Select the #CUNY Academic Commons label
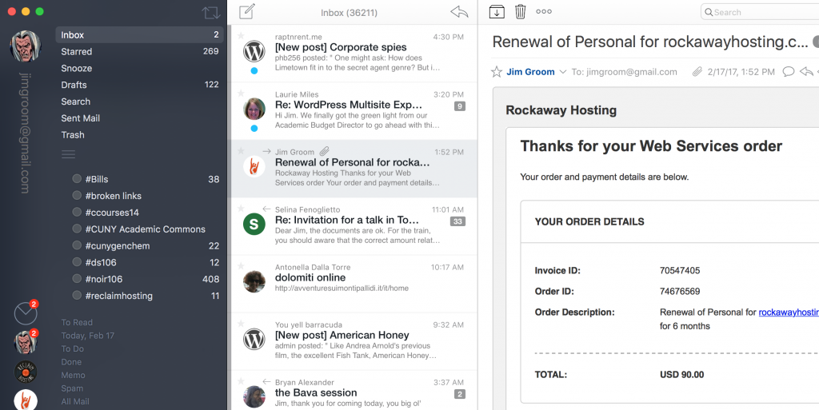 146,229
